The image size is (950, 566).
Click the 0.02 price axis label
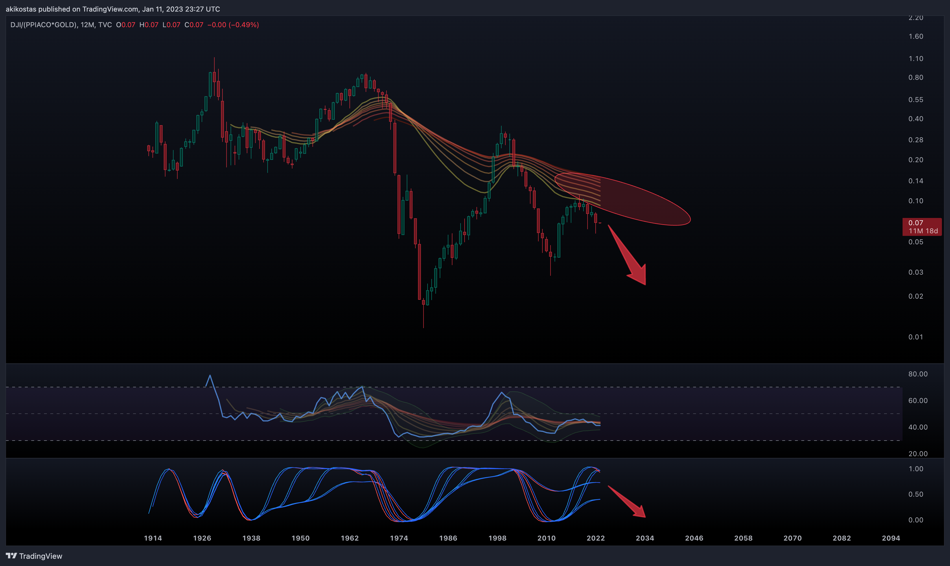916,296
